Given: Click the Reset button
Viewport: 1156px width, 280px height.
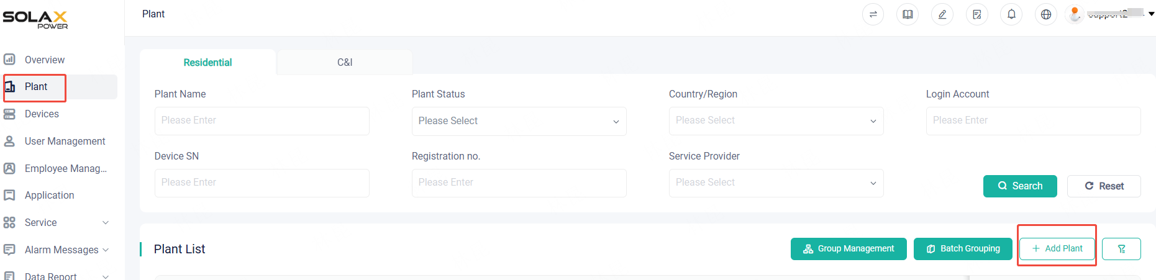Looking at the screenshot, I should tap(1104, 186).
